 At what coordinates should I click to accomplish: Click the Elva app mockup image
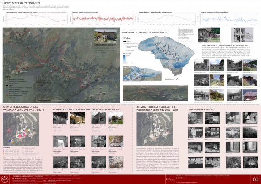click(242, 35)
